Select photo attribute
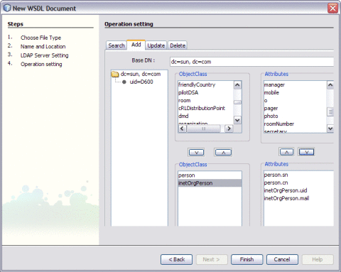This screenshot has height=272, width=341. pos(295,116)
